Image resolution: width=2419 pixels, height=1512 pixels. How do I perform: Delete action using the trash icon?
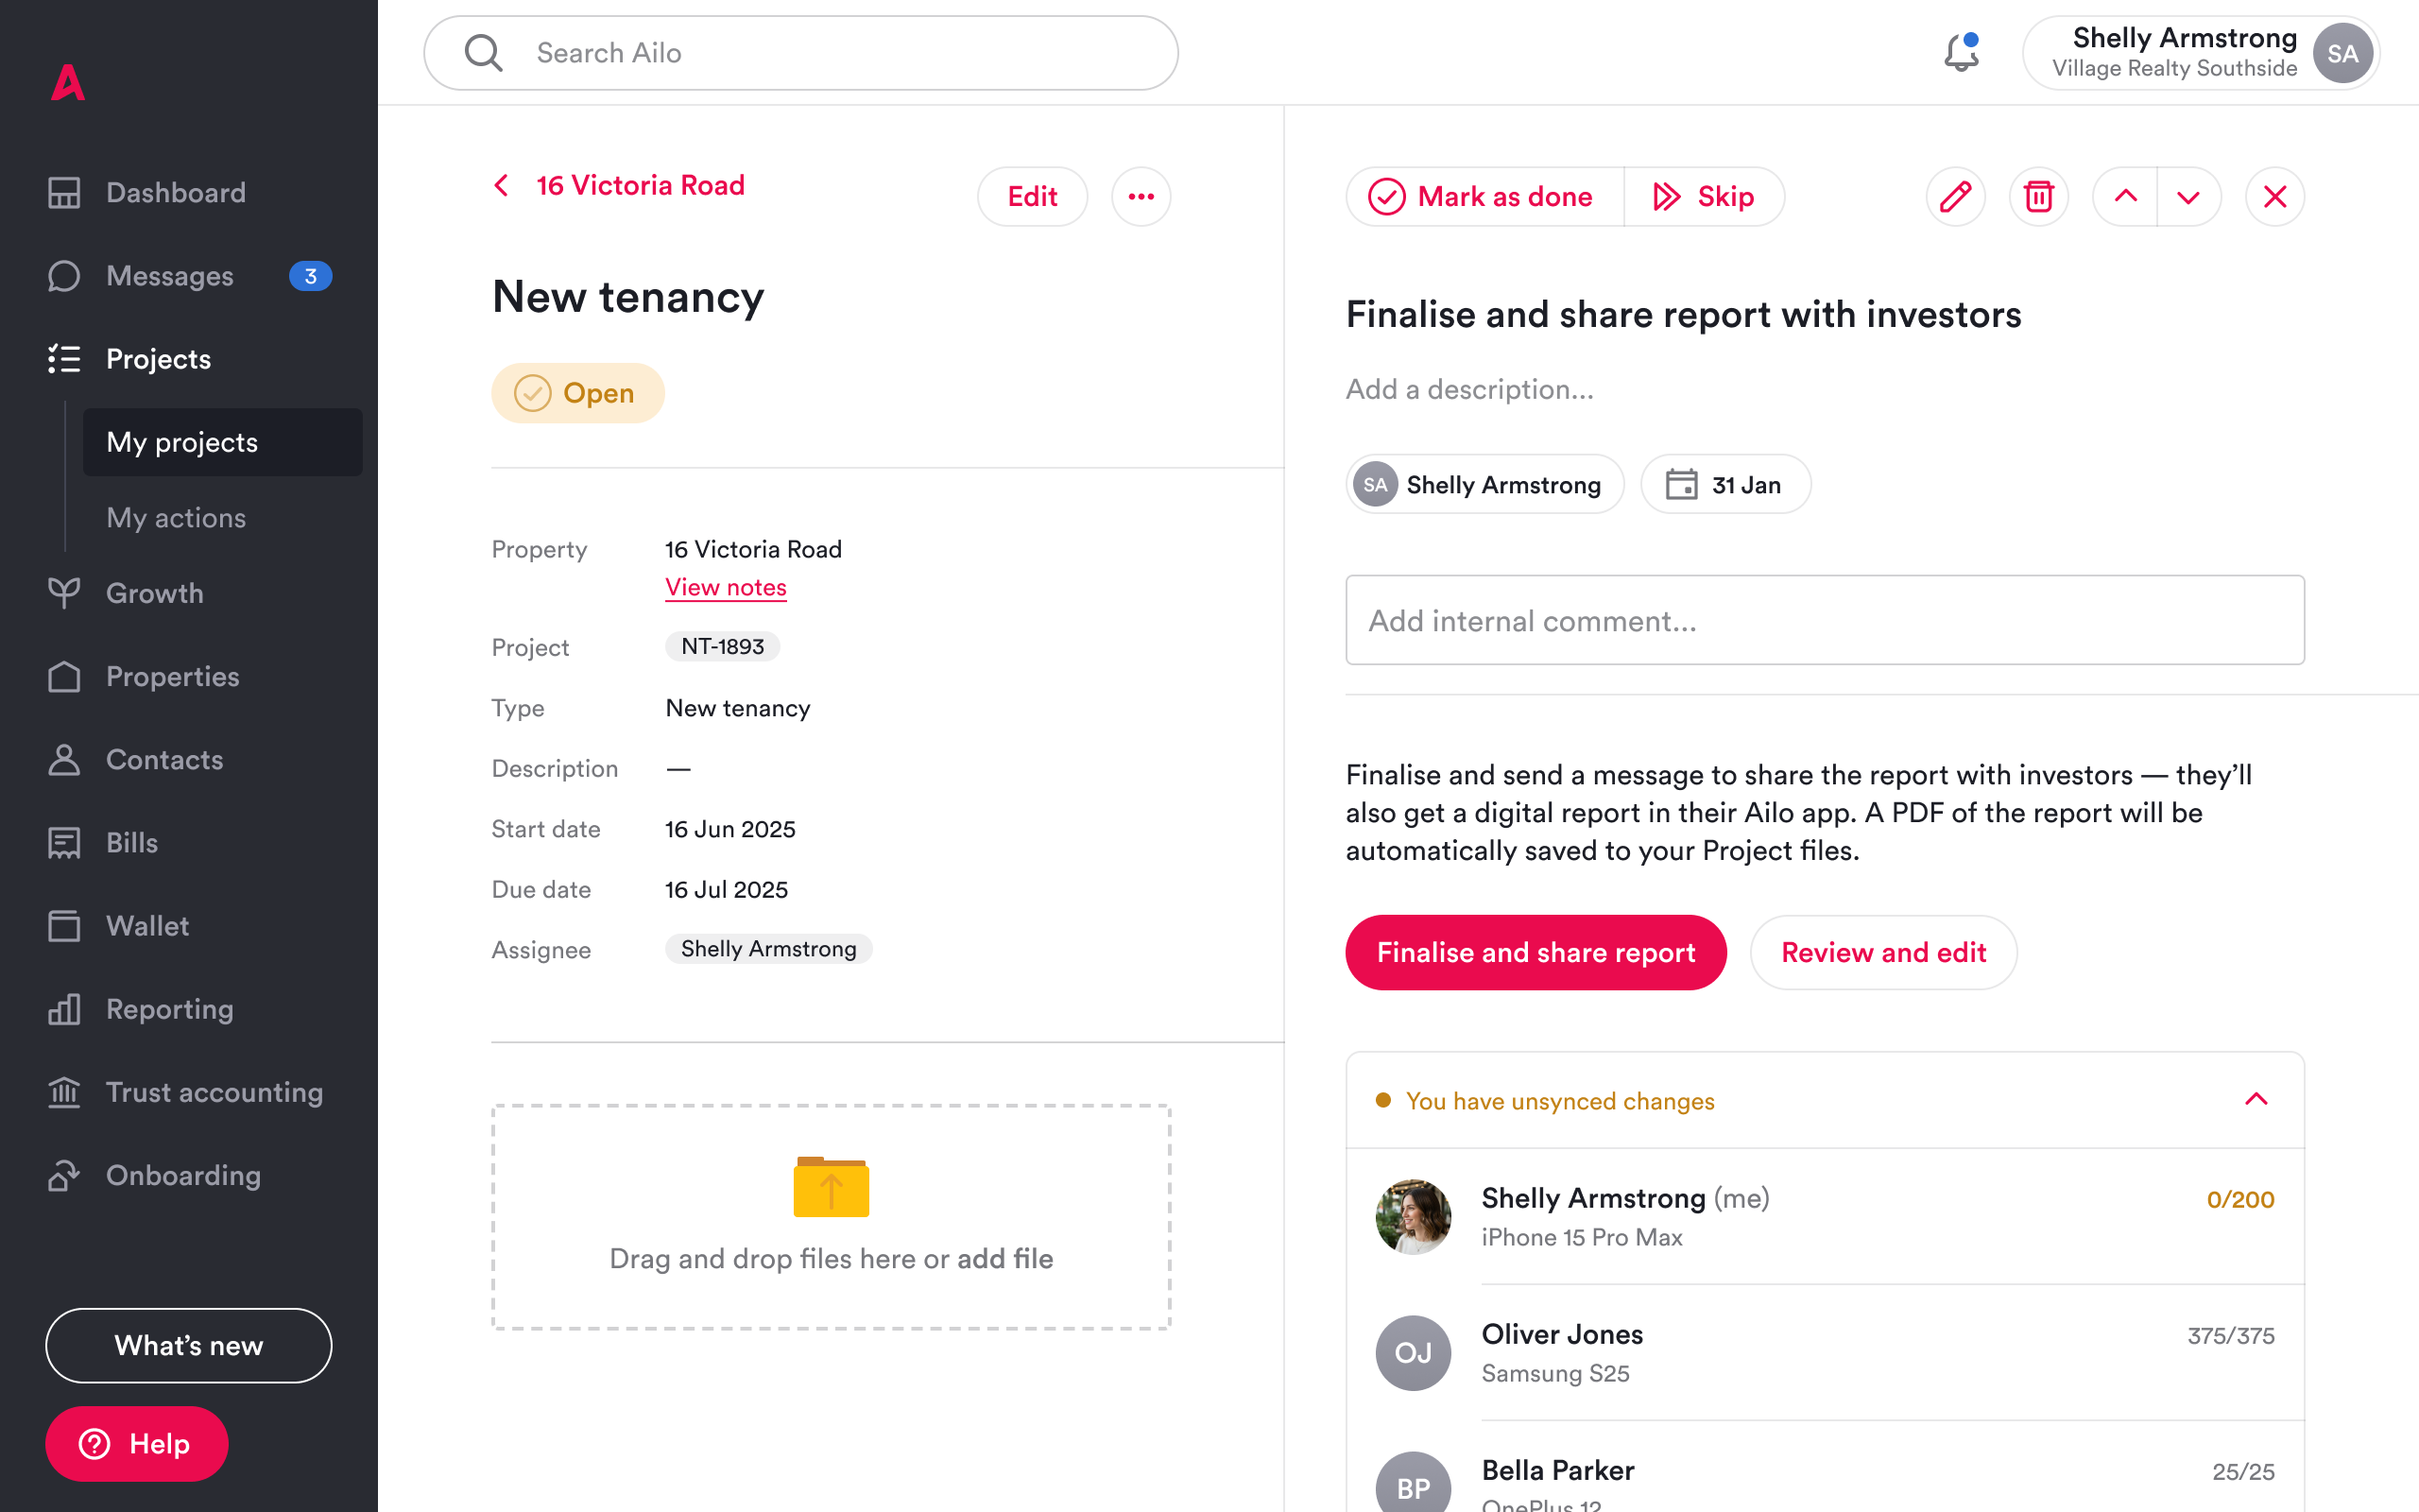pos(2038,197)
